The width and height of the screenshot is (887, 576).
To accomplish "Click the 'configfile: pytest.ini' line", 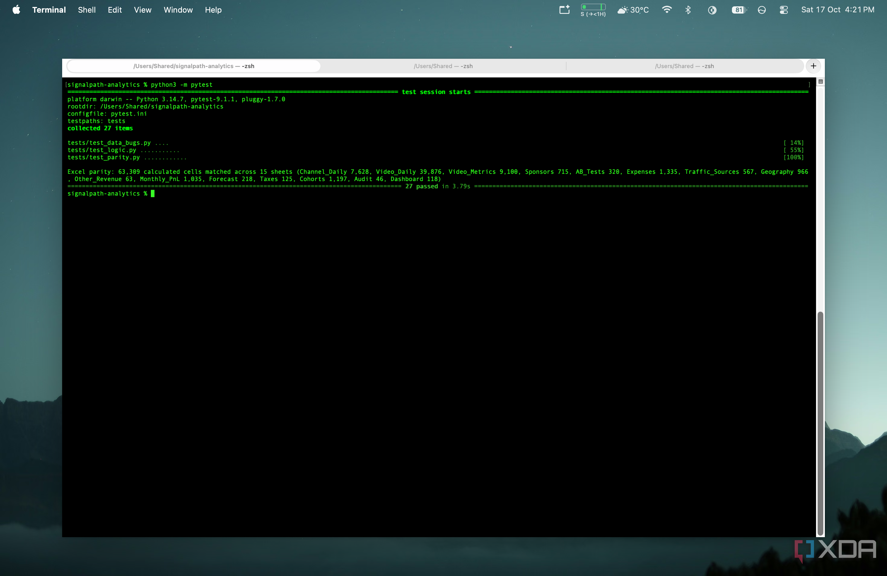I will click(x=107, y=114).
